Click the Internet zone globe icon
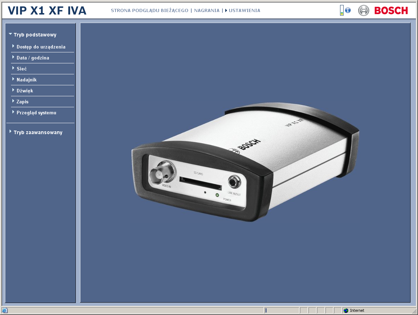The image size is (418, 315). [x=346, y=310]
